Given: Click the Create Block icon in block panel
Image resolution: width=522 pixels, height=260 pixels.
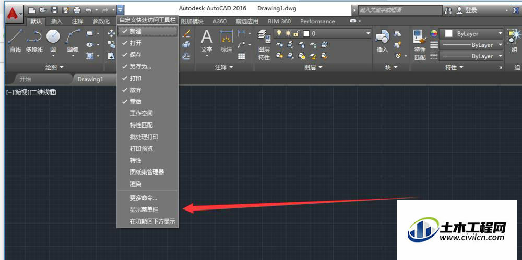Looking at the screenshot, I should point(397,33).
